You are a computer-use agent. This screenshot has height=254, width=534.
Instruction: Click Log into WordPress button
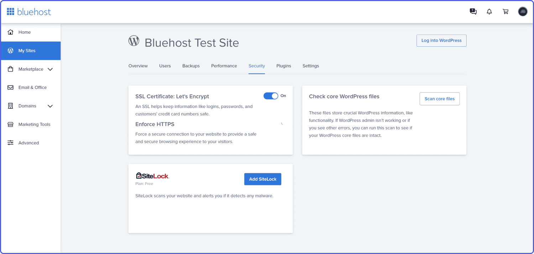coord(441,41)
